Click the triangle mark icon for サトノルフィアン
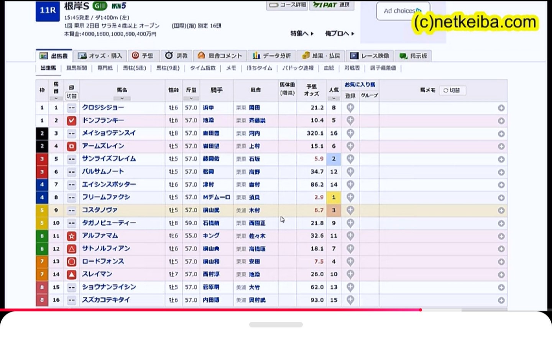The height and width of the screenshot is (342, 552). point(71,249)
